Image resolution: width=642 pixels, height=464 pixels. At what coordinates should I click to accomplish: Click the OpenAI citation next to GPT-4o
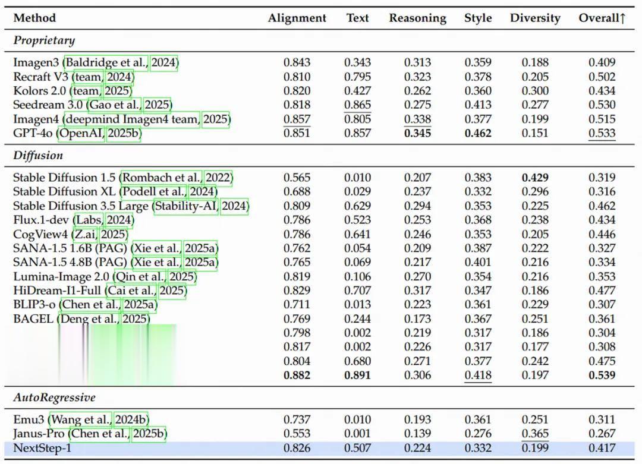click(x=81, y=134)
